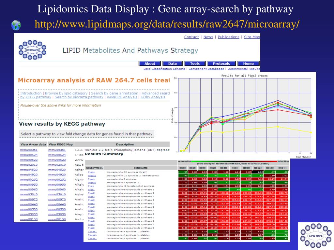The height and width of the screenshot is (250, 334).
Task: Open the VAMPIRE Analysis link
Action: (122, 97)
